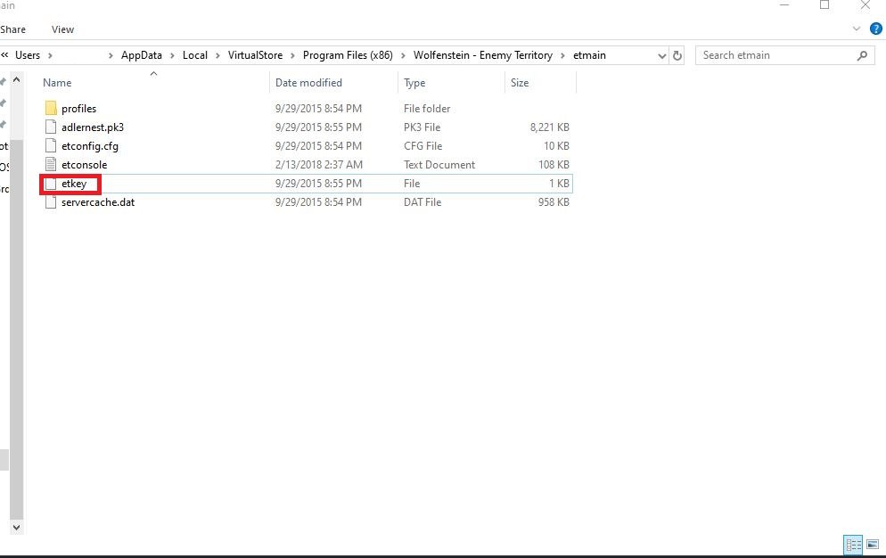Click the 1 KB size cell
This screenshot has width=886, height=558.
coord(559,183)
